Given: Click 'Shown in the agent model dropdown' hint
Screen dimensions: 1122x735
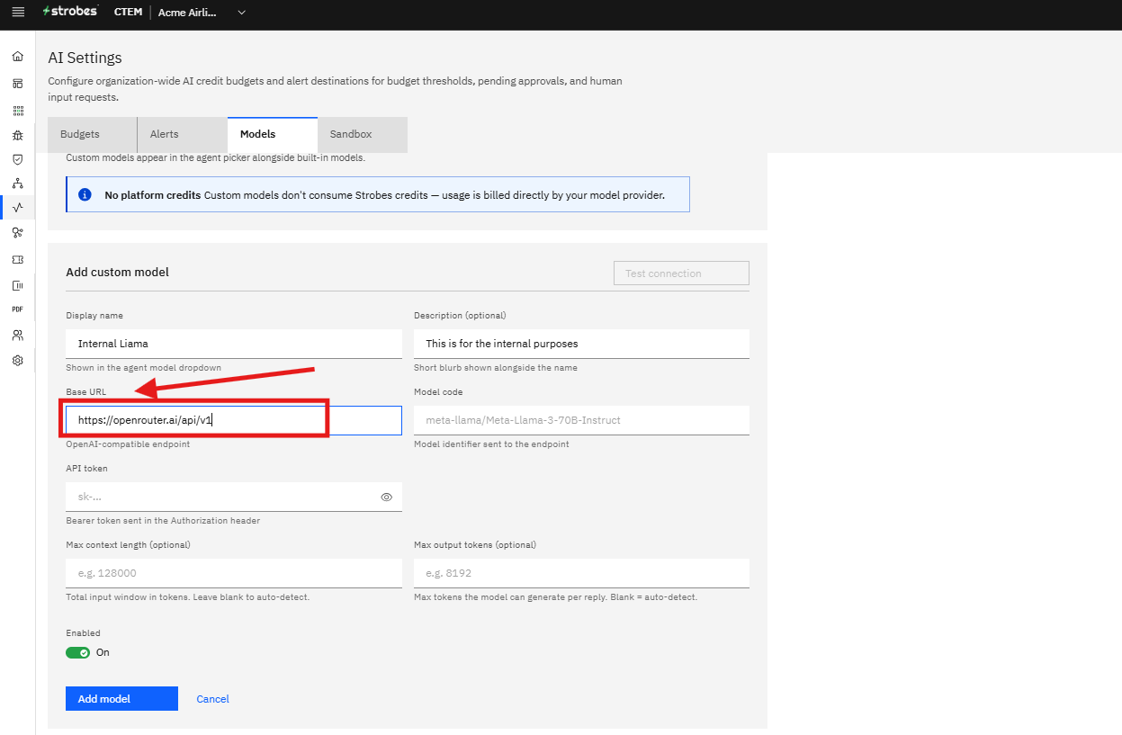Looking at the screenshot, I should [x=144, y=368].
